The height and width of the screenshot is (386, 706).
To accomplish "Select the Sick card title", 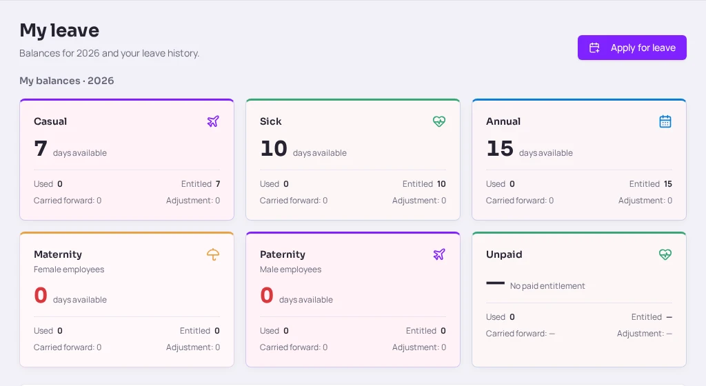I will 270,121.
